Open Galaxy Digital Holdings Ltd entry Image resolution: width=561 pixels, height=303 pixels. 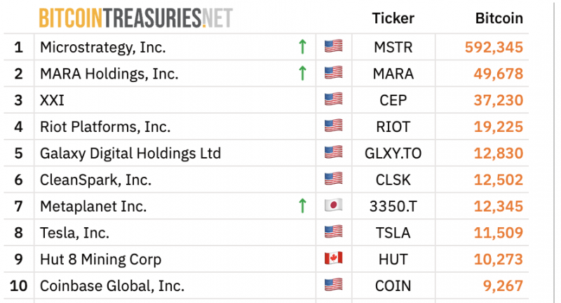130,154
